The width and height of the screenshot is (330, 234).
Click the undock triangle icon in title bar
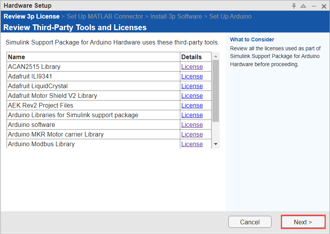click(x=303, y=6)
